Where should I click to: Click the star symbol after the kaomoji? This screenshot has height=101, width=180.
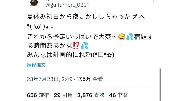(52, 27)
